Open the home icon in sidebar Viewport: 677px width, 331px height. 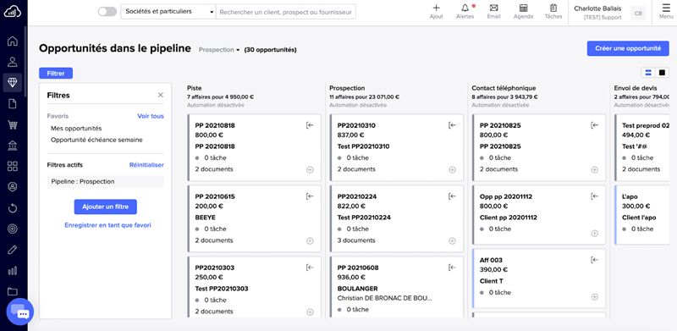coord(13,41)
